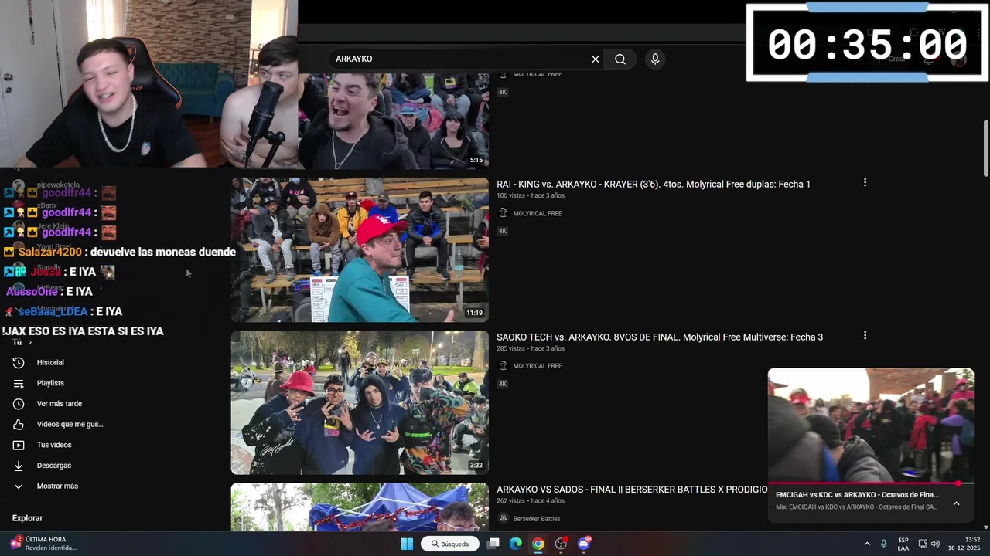Open MOLYRICAL FREE channel under RAI - KING video
The width and height of the screenshot is (990, 556).
point(538,213)
